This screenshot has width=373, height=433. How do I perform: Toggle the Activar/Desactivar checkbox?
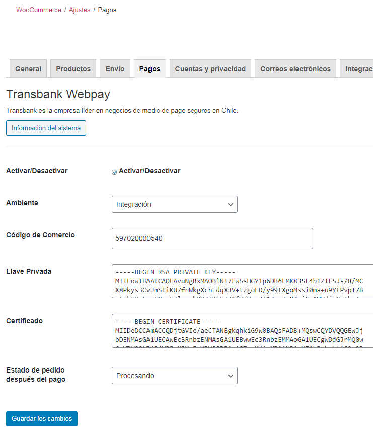pos(114,172)
